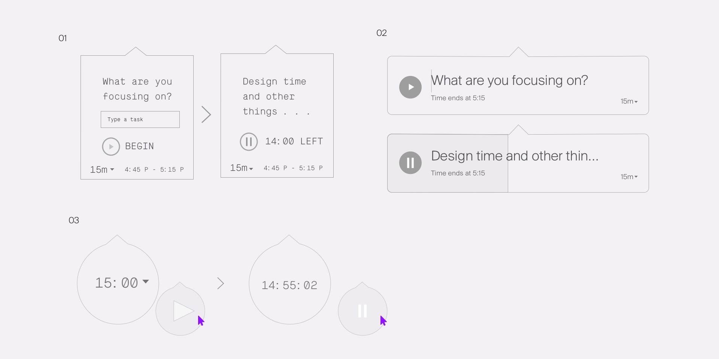Click the shaded progress area of the Design time bar
Image resolution: width=719 pixels, height=359 pixels.
click(448, 163)
